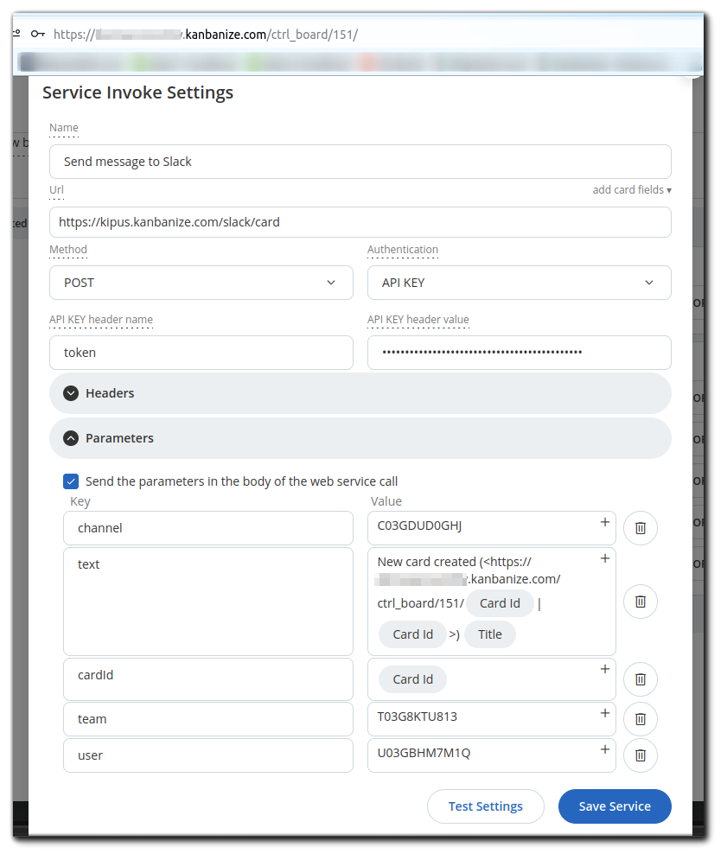Click Card Id tag after ctrl_board/151/
Viewport: 727px width, 860px height.
500,603
